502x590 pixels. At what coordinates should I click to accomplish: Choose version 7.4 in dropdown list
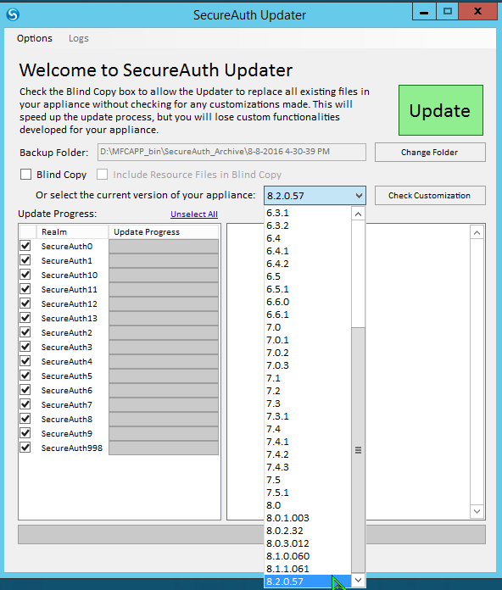[308, 429]
